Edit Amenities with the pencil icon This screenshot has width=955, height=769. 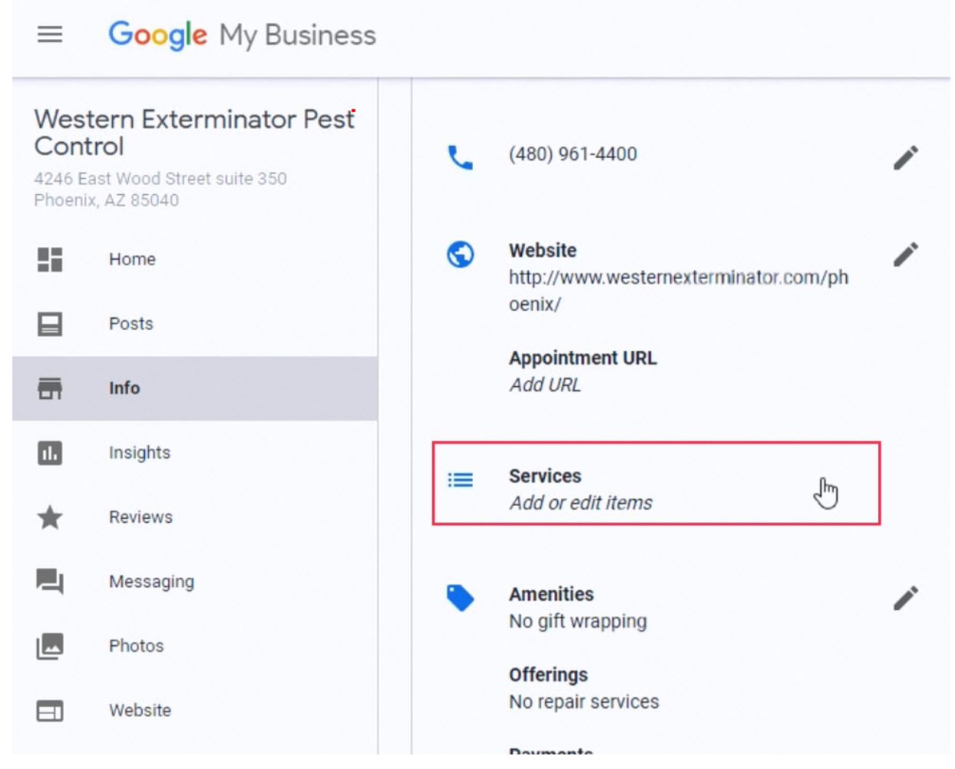(906, 598)
